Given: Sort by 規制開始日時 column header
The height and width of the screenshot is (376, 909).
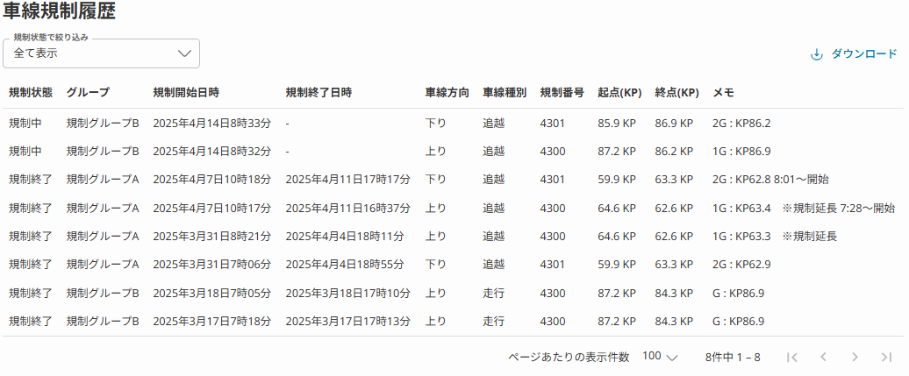Looking at the screenshot, I should (x=186, y=93).
